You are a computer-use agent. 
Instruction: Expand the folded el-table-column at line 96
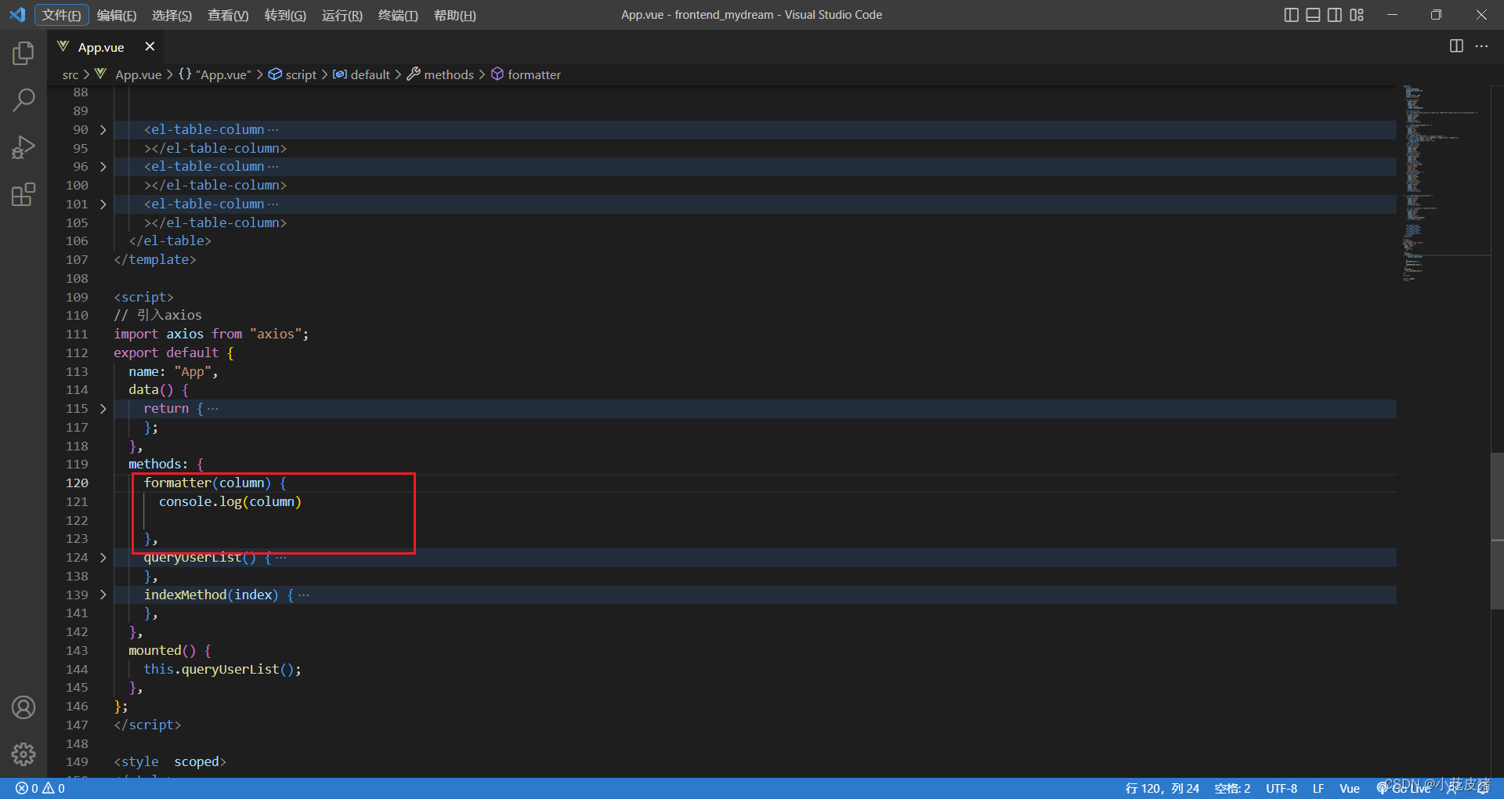pos(103,167)
